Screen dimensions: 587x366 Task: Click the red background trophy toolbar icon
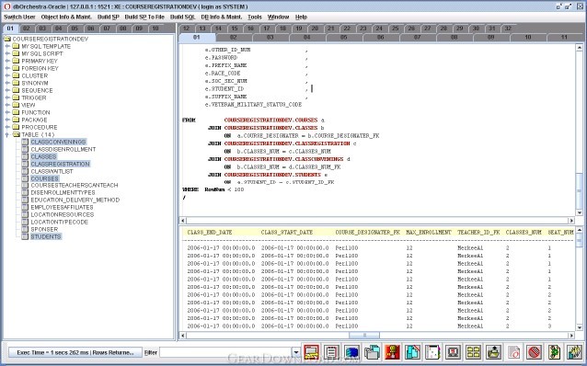tap(392, 352)
